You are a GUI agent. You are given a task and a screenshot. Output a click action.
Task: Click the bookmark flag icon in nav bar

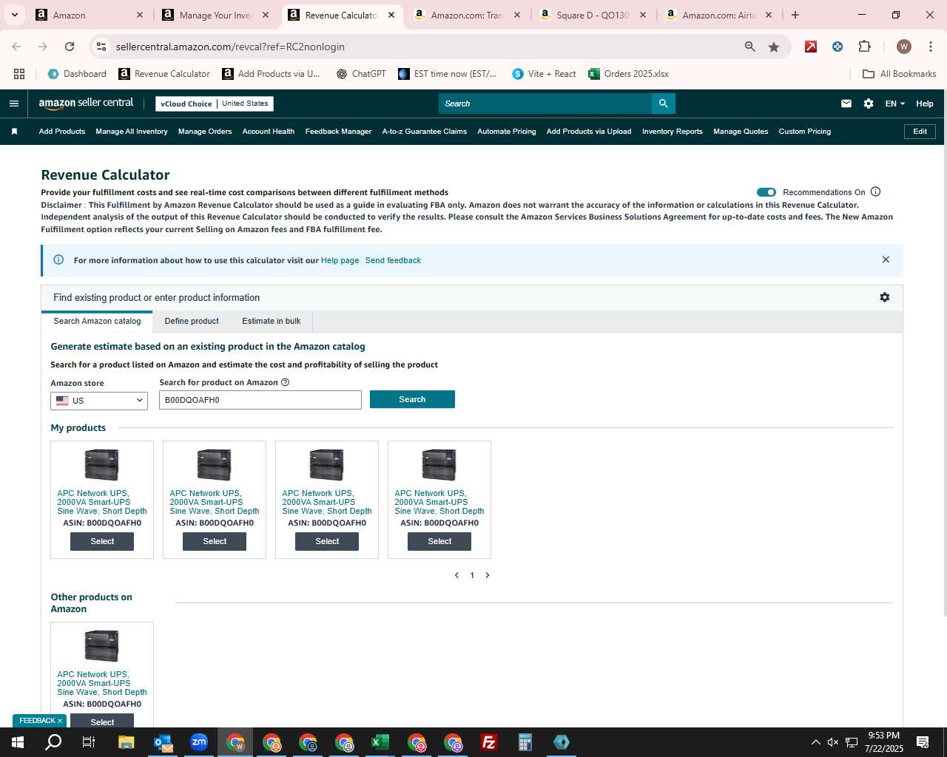14,132
